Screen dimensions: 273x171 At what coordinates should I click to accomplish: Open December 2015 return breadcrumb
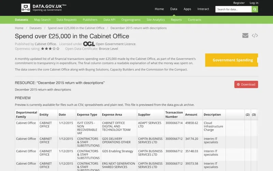click(139, 28)
